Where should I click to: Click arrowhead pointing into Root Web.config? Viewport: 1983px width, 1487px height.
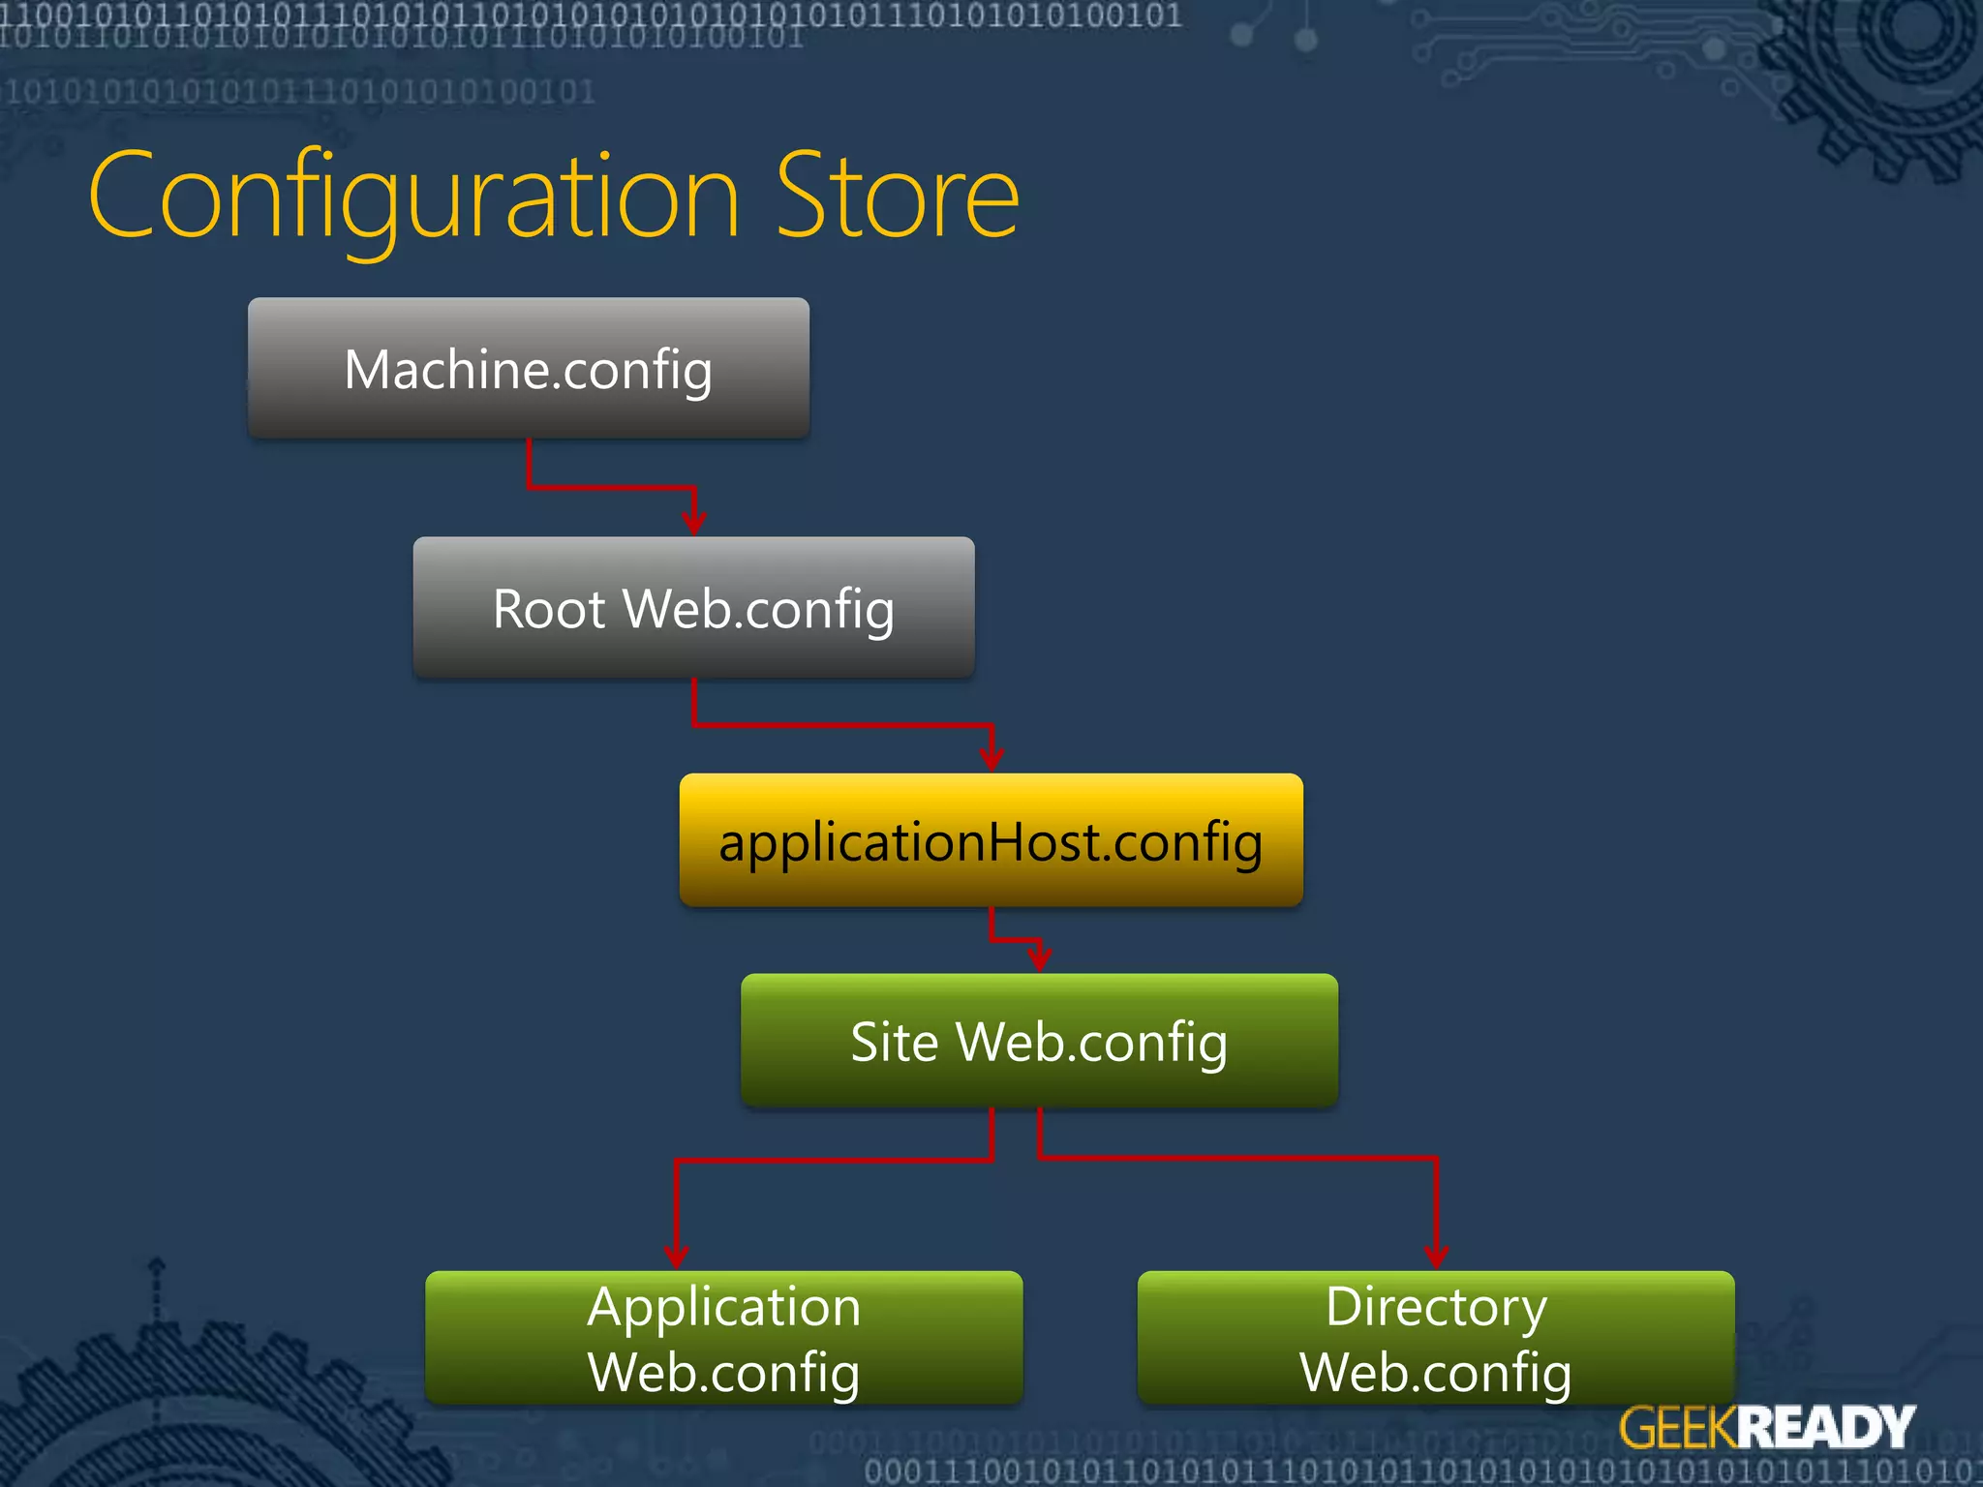click(x=693, y=523)
